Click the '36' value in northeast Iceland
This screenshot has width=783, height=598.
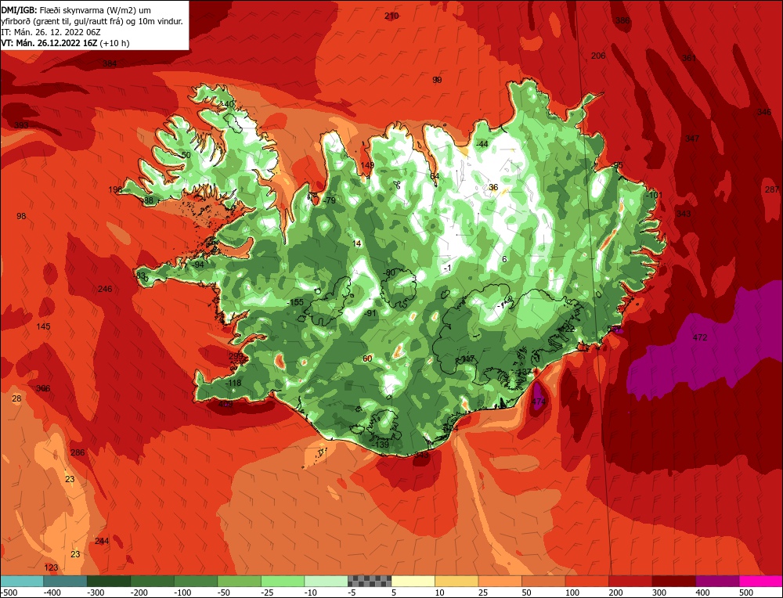tap(493, 187)
